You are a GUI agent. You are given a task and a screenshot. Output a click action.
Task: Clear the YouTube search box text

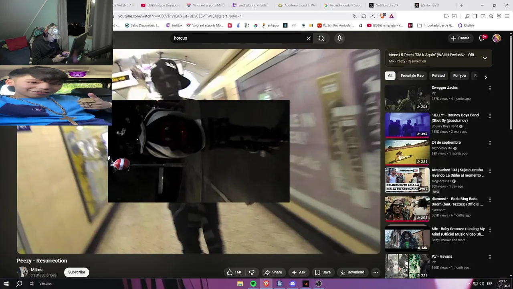309,38
